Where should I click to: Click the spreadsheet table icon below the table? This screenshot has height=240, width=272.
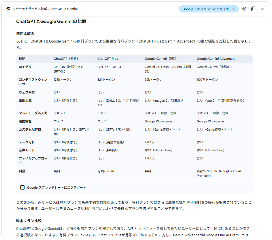pos(22,187)
